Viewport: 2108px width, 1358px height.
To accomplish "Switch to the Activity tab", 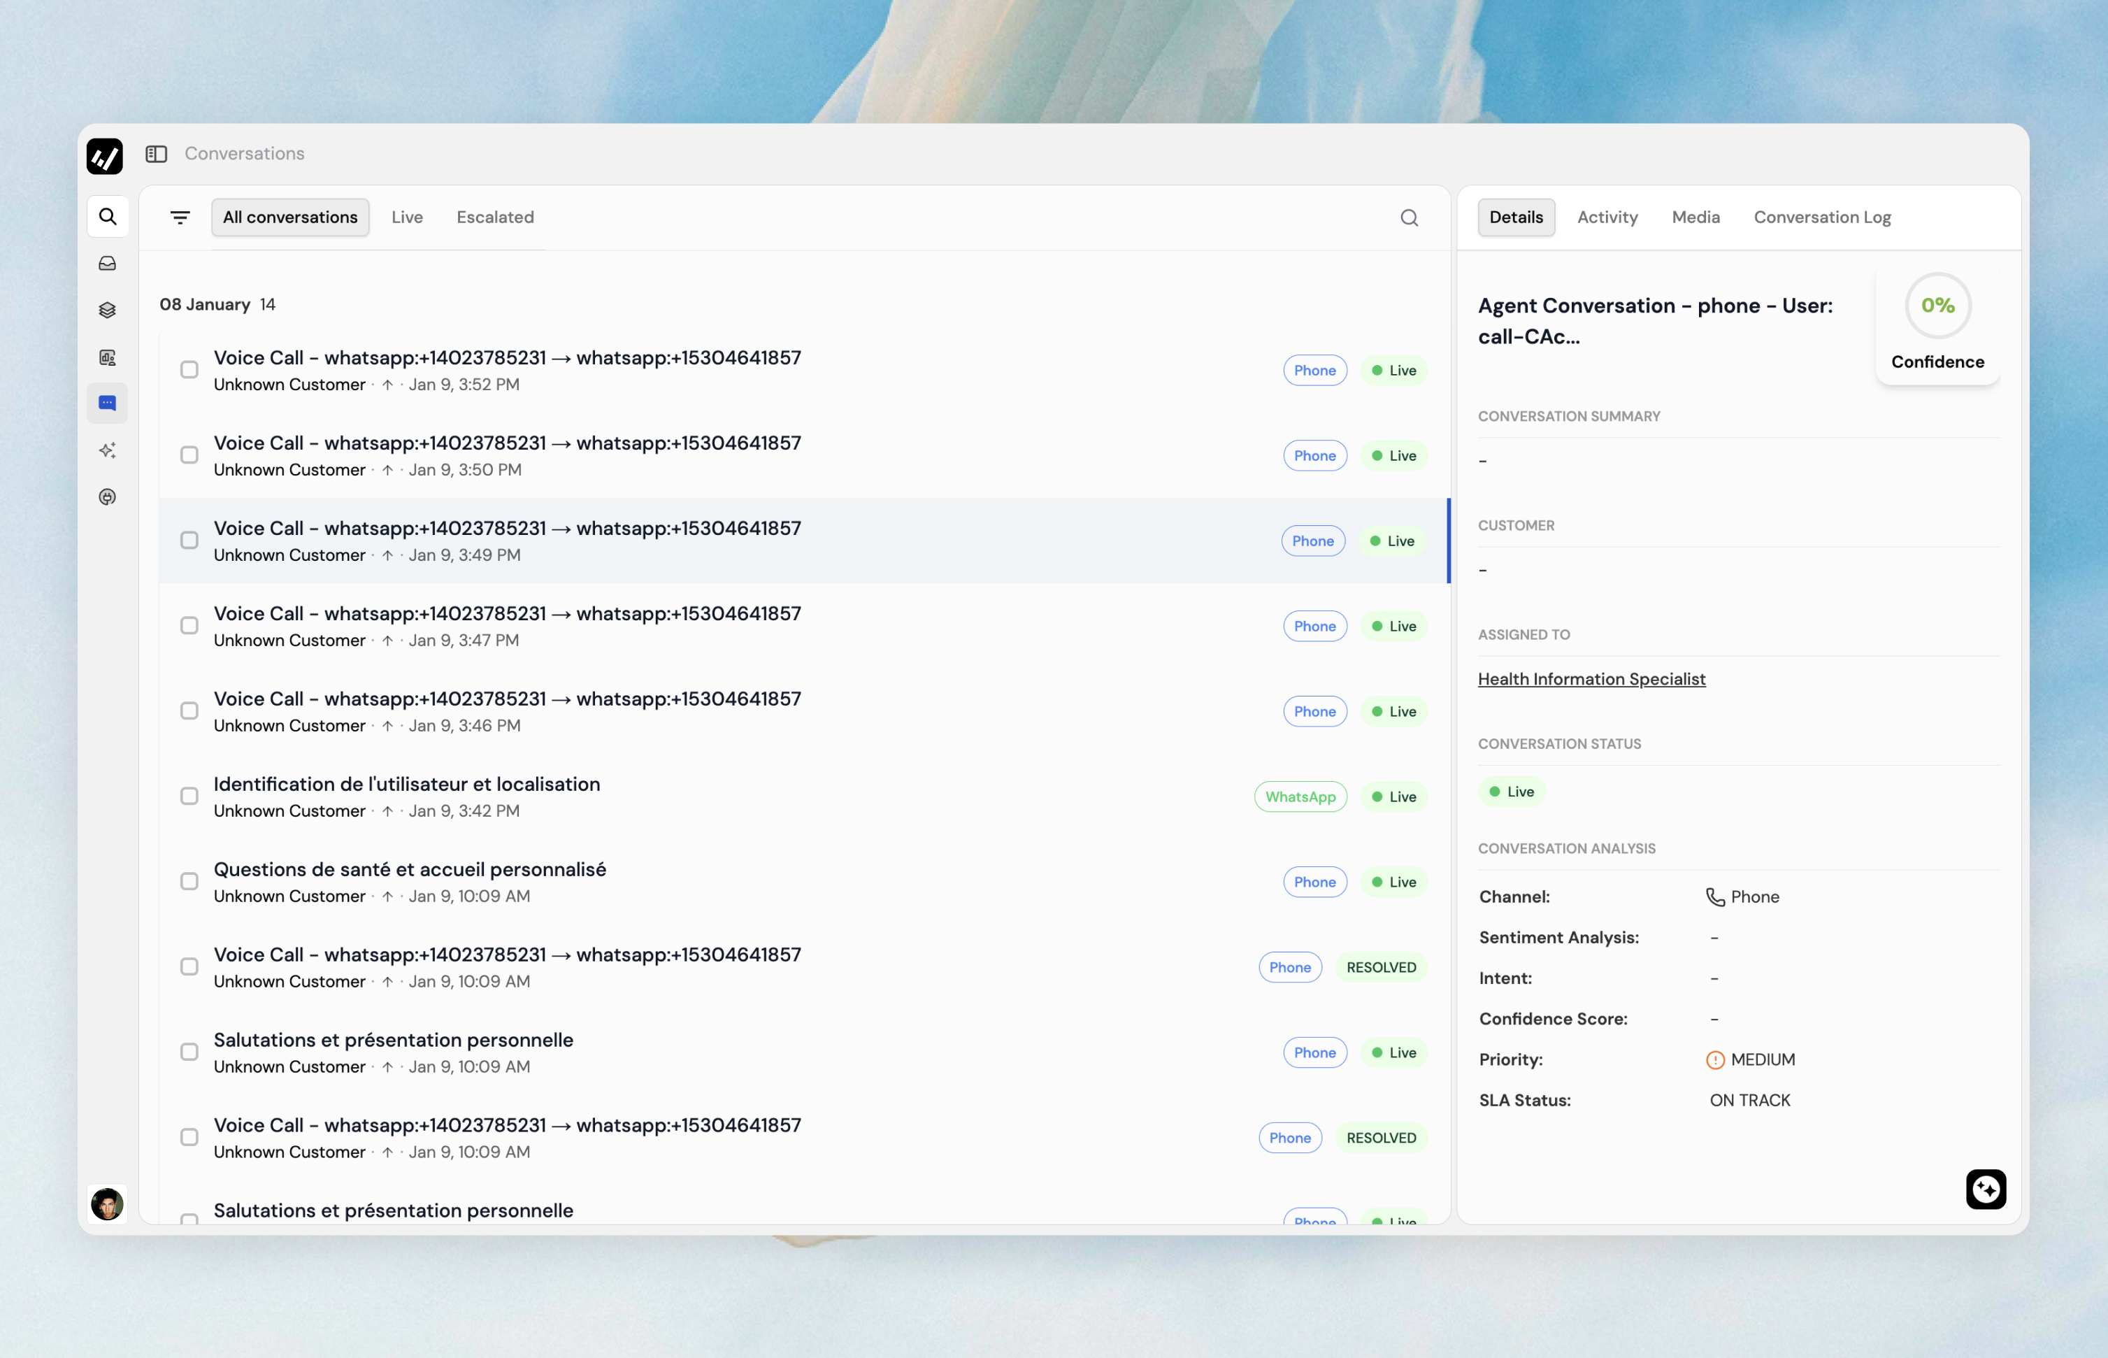I will (x=1607, y=217).
